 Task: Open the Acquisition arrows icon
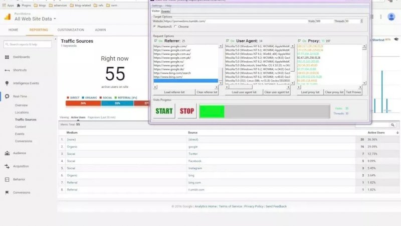tap(8, 166)
